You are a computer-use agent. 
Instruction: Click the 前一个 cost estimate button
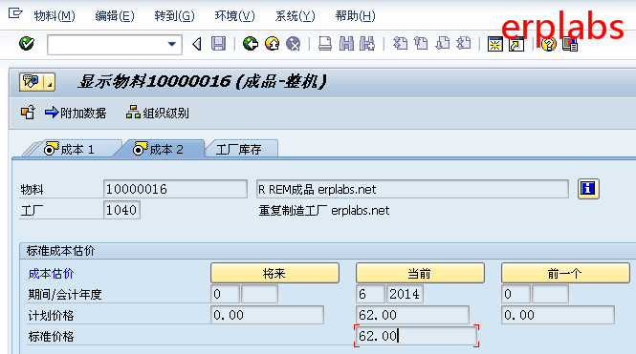coord(565,273)
